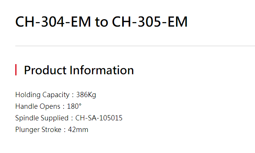Click the red bar beside Product Information

click(16, 70)
